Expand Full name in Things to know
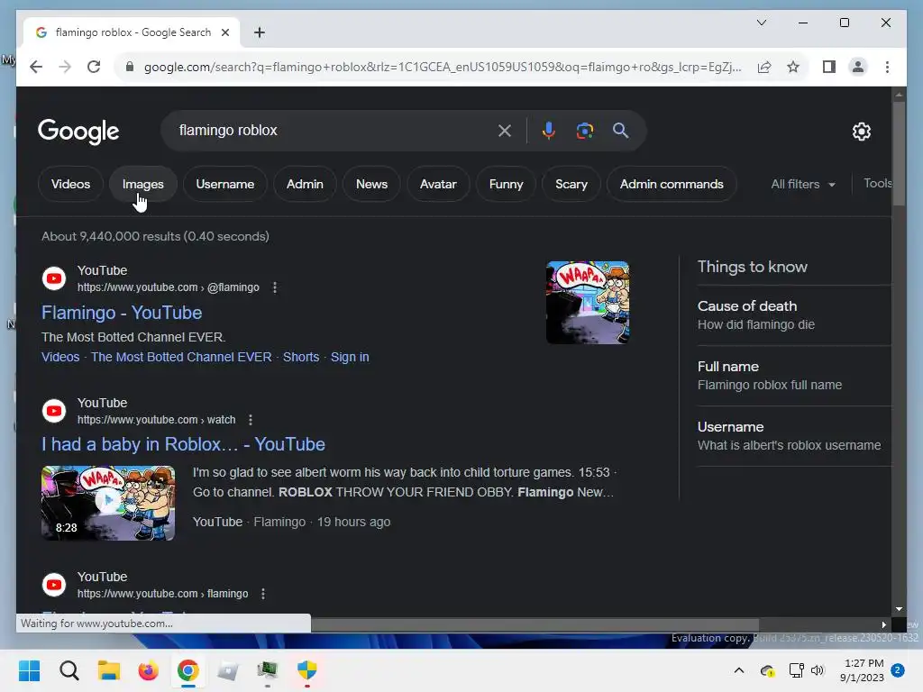 [x=793, y=376]
